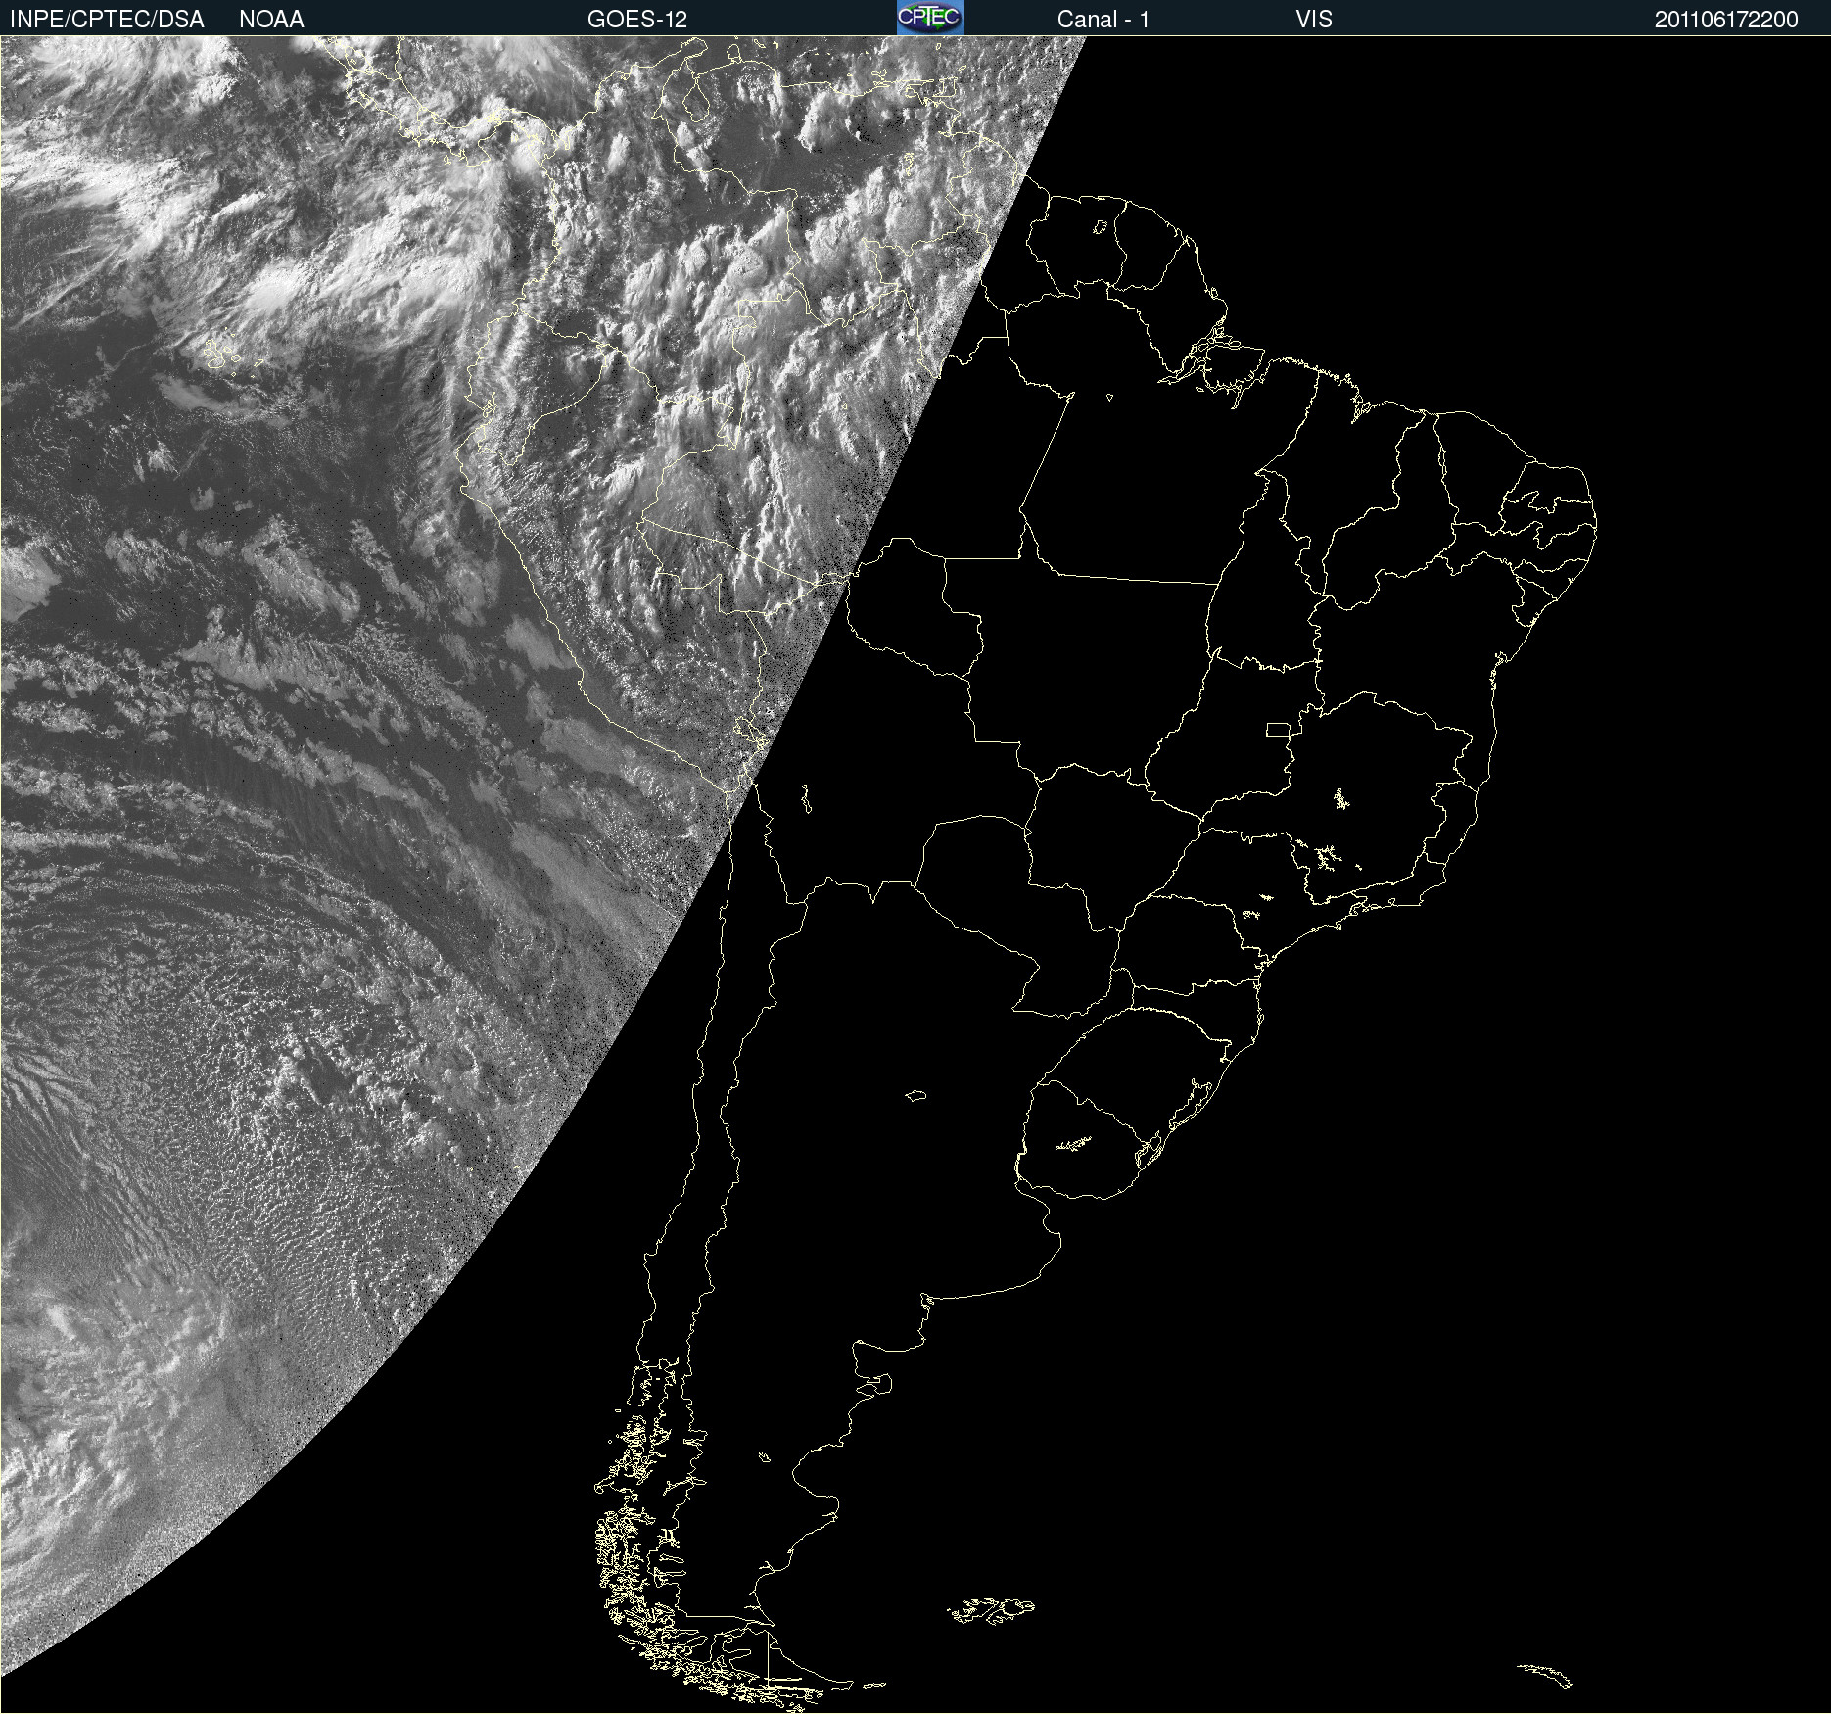Click the 'VIS' channel label
The width and height of the screenshot is (1831, 1714).
point(1314,20)
